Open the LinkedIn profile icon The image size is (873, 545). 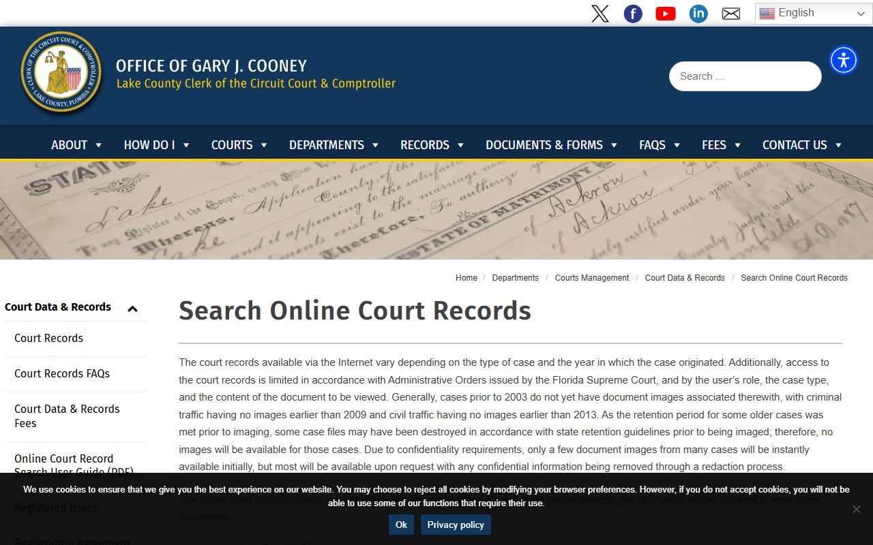[698, 14]
